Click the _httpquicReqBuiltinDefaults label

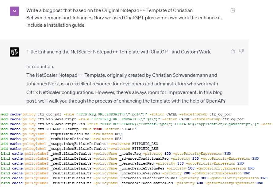pyautogui.click(x=79, y=144)
